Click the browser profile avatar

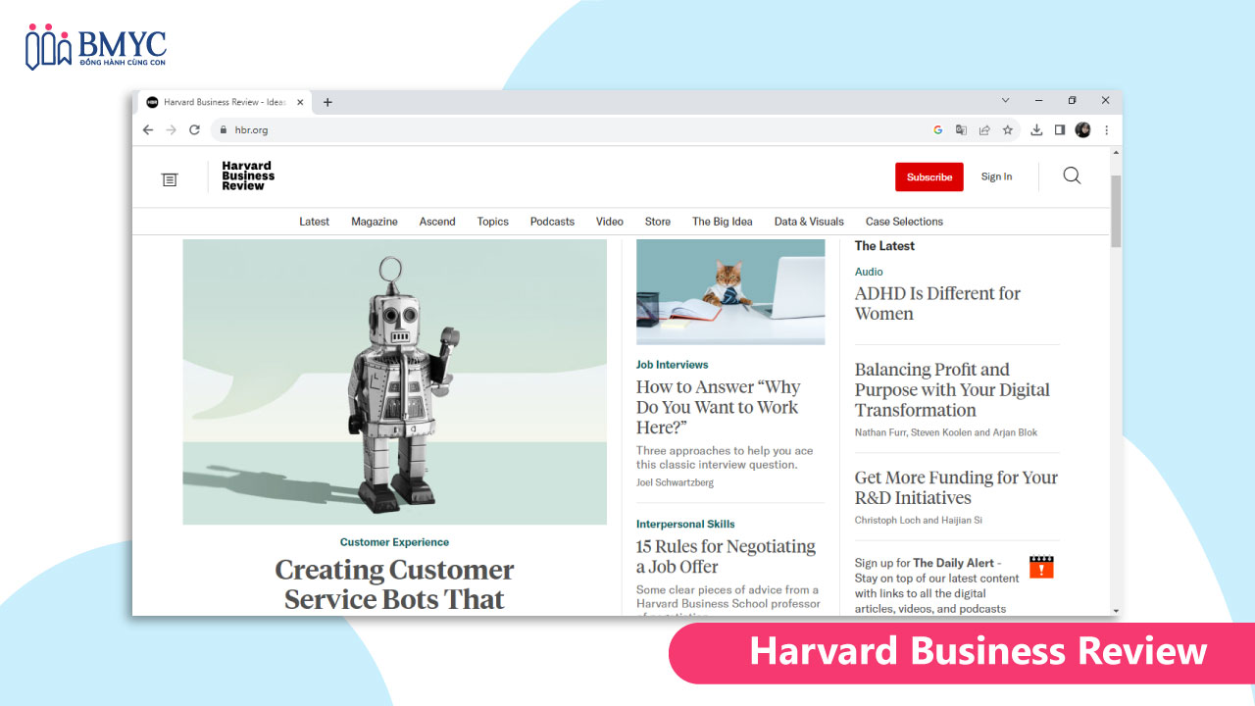click(x=1082, y=129)
